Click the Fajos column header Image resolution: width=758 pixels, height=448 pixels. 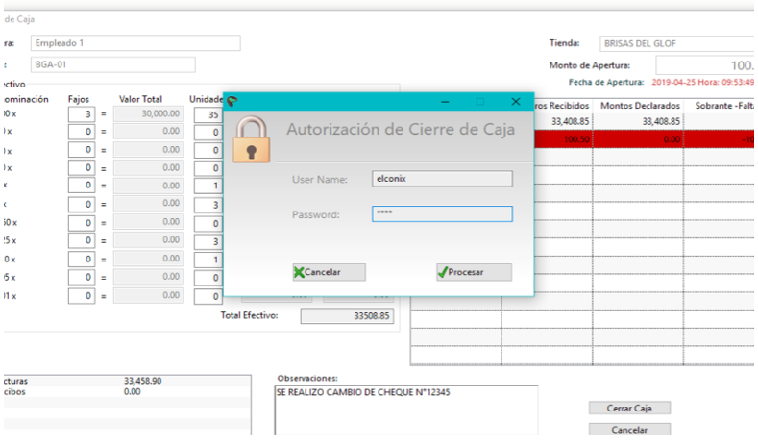pos(79,99)
